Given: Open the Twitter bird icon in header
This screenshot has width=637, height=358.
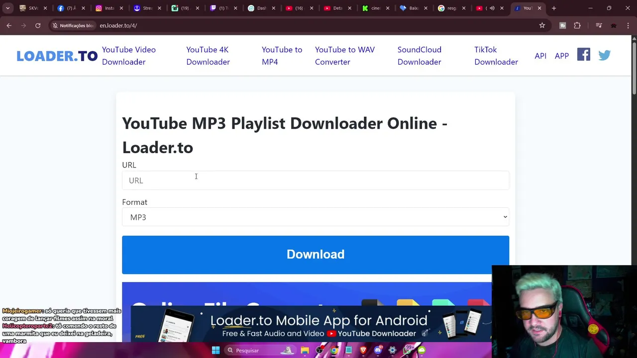Looking at the screenshot, I should [x=604, y=55].
